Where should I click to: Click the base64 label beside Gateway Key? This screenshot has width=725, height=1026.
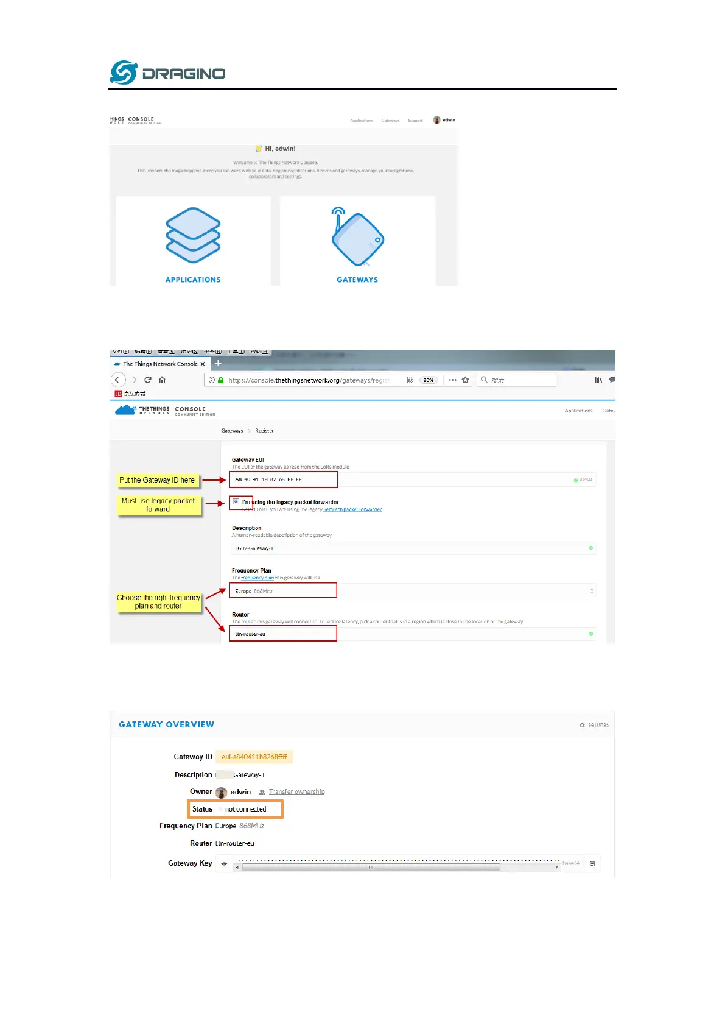(571, 863)
